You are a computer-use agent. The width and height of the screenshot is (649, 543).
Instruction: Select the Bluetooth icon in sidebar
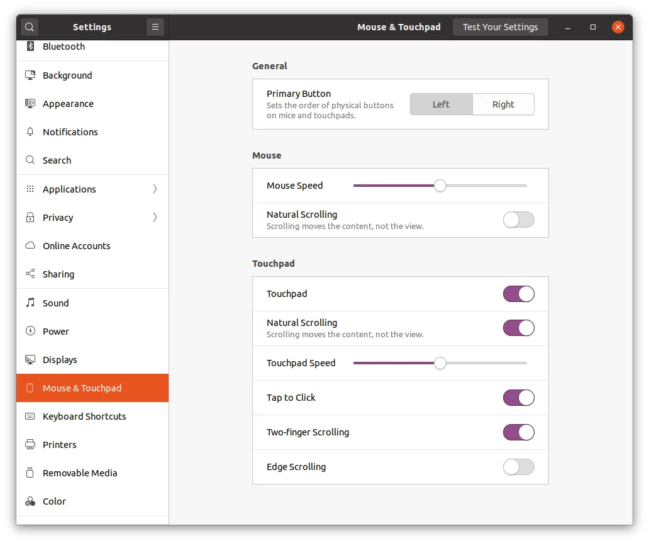click(x=30, y=46)
